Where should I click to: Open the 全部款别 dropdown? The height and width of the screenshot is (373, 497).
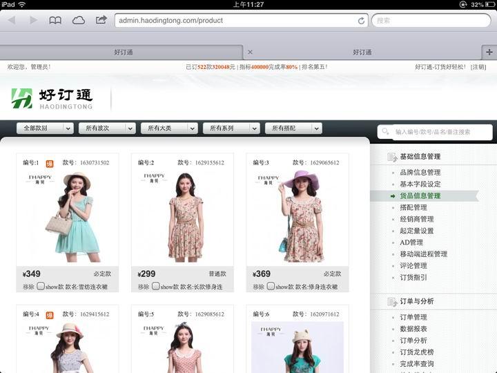tap(45, 128)
